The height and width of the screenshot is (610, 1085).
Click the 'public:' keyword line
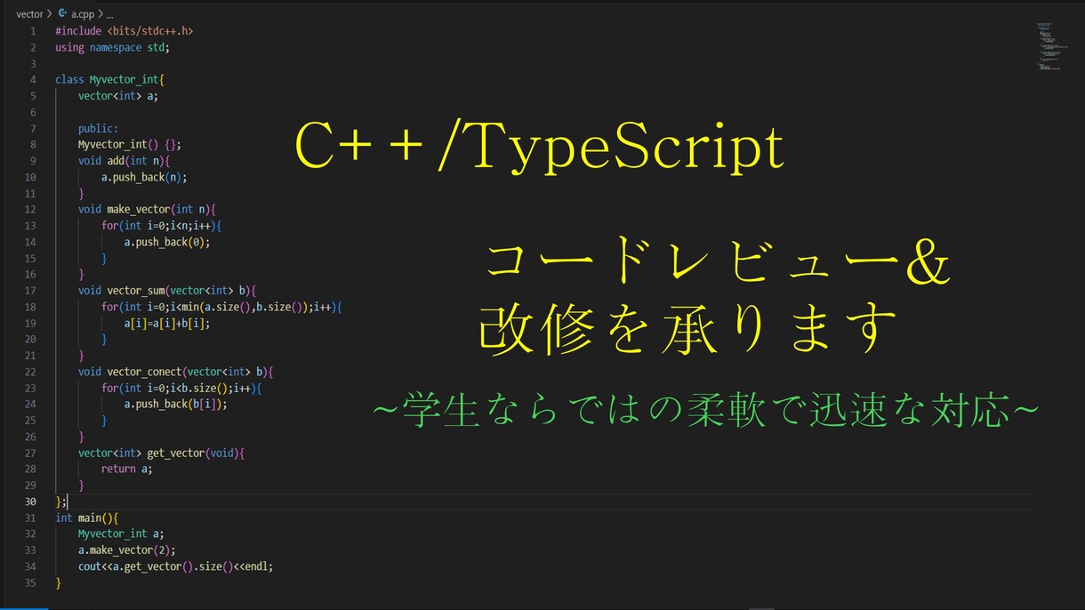click(98, 128)
